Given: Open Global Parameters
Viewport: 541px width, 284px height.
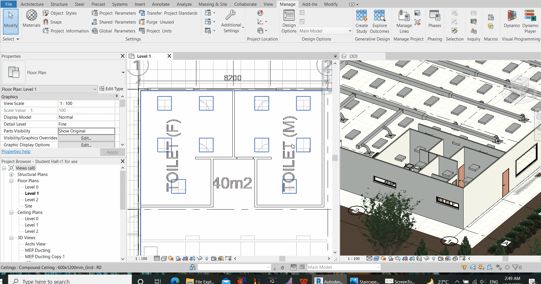Looking at the screenshot, I should coord(113,31).
